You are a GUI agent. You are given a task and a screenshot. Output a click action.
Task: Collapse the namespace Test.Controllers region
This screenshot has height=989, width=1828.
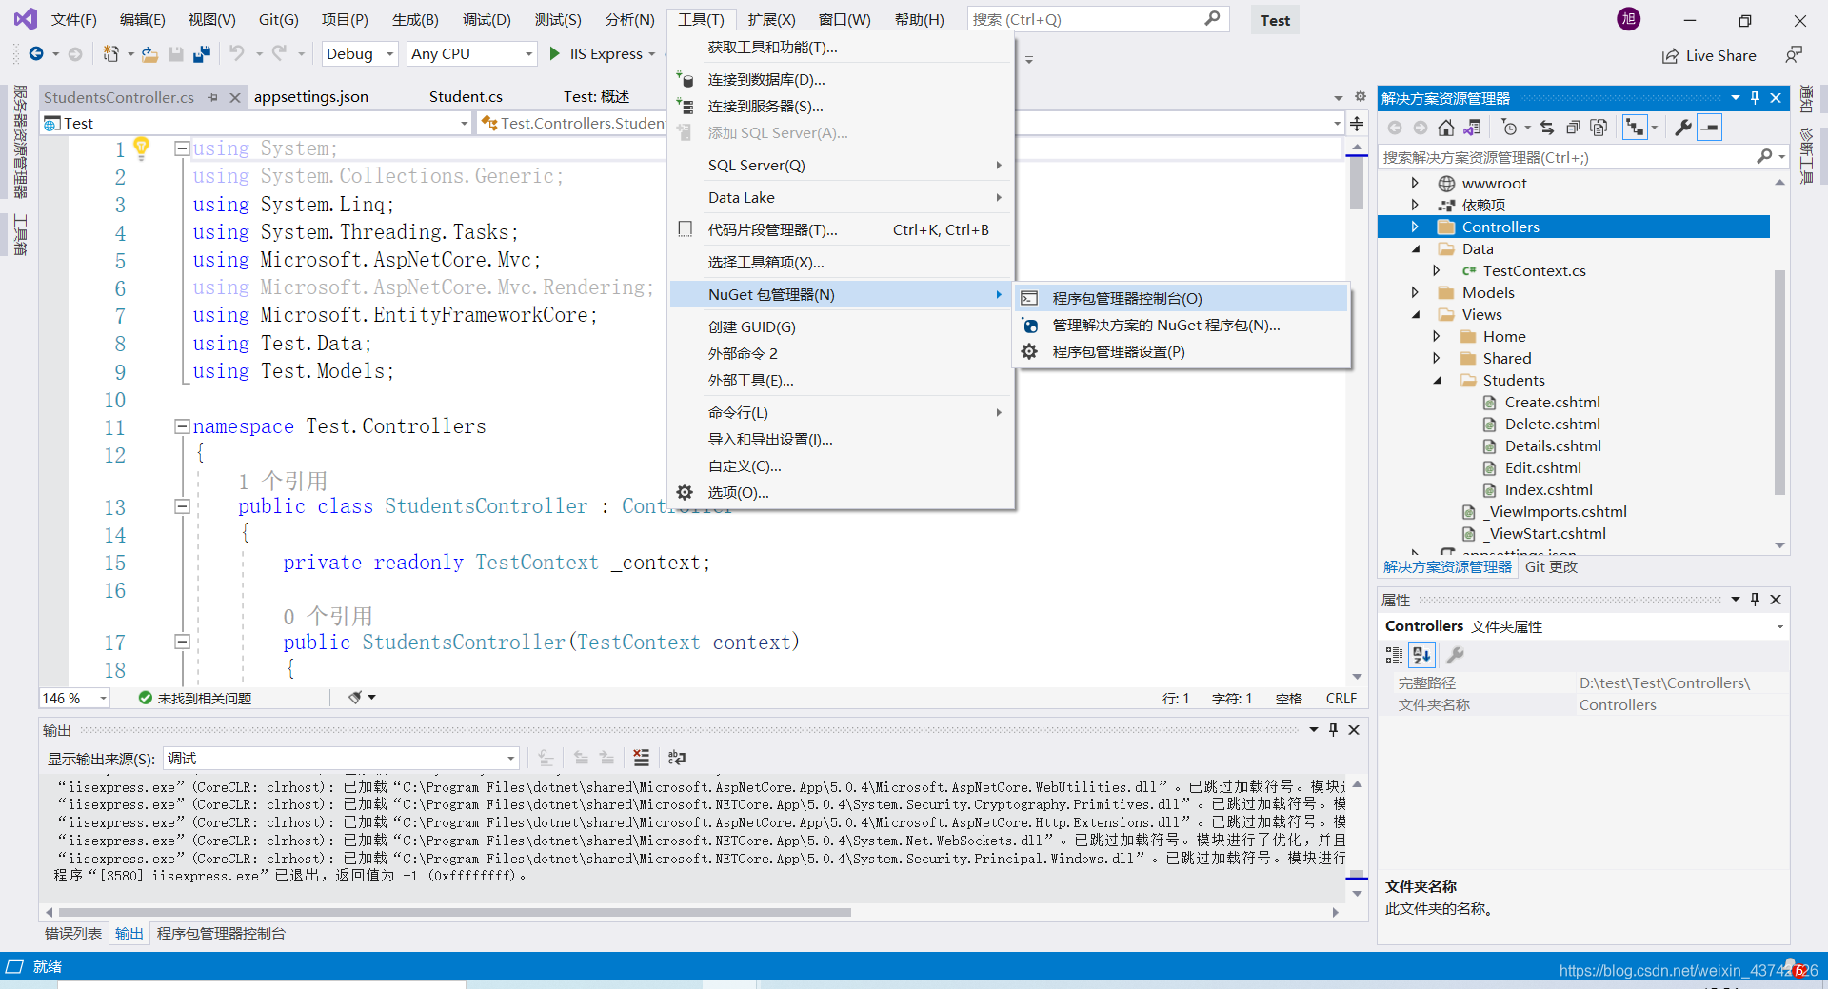pos(182,426)
